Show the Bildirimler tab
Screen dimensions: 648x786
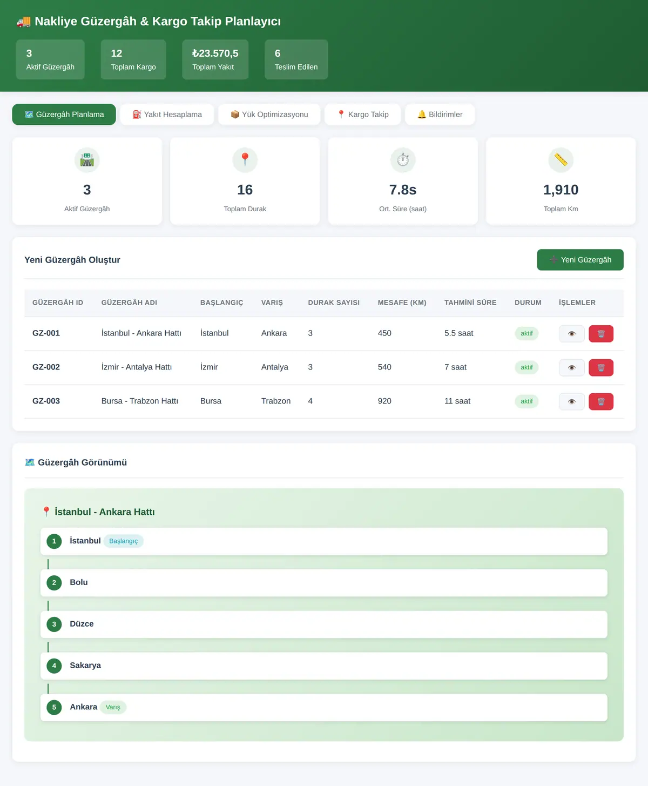click(440, 115)
